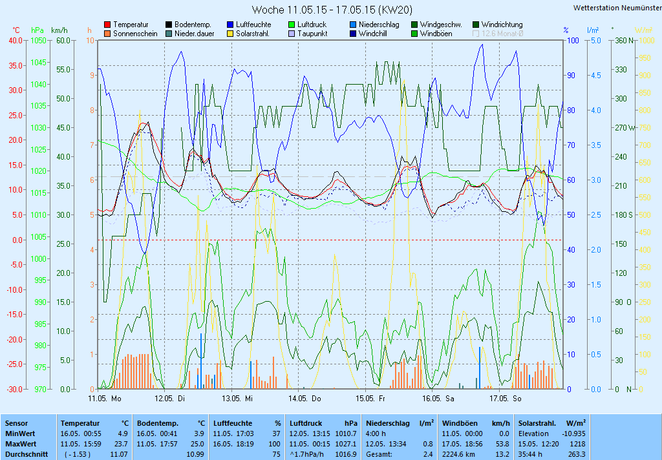Select the 16.05. Sa date label
Screen dimensions: 662x460
click(438, 399)
